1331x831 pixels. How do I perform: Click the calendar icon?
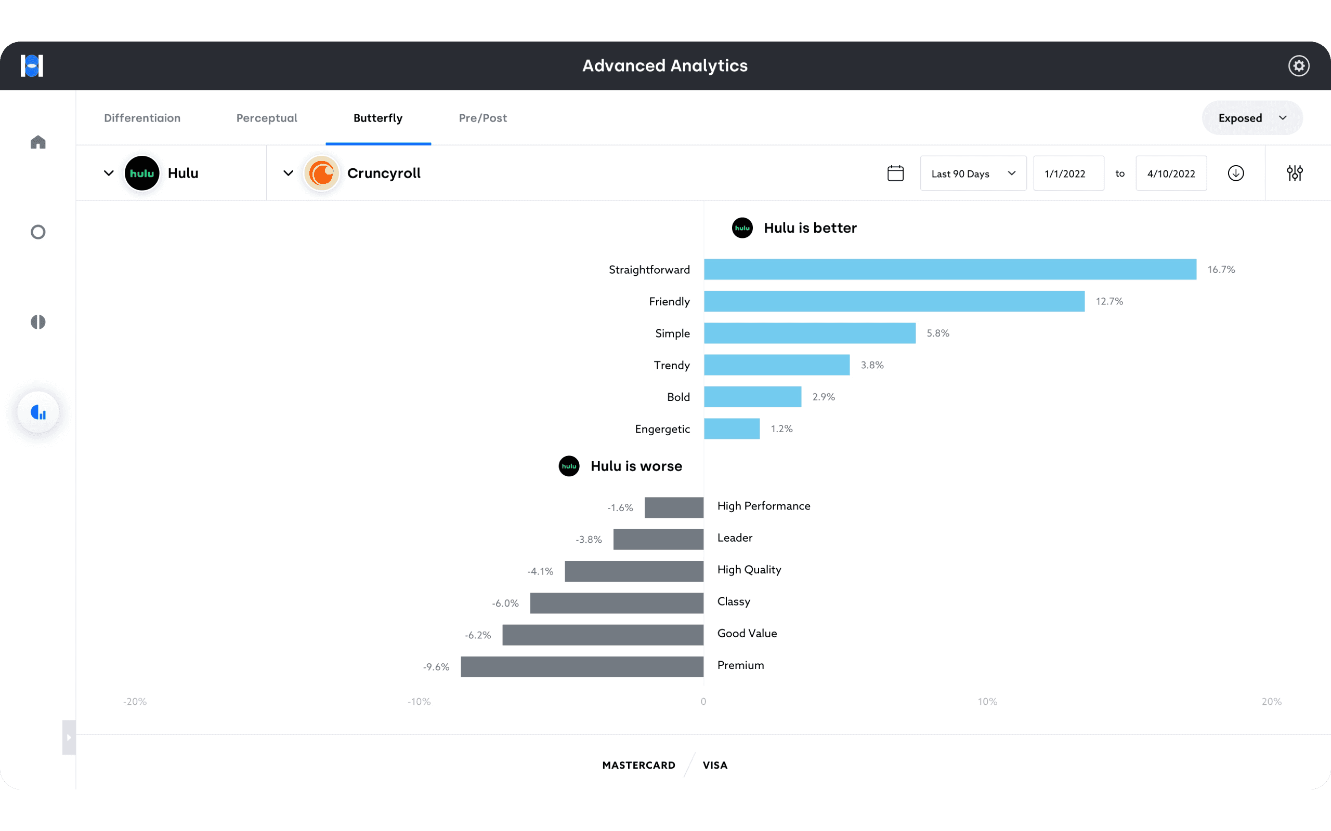(x=895, y=173)
